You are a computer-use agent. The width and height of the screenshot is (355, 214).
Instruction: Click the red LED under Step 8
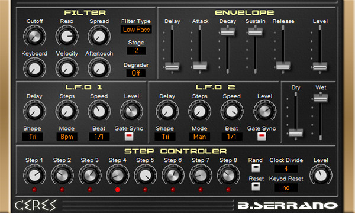coord(228,190)
